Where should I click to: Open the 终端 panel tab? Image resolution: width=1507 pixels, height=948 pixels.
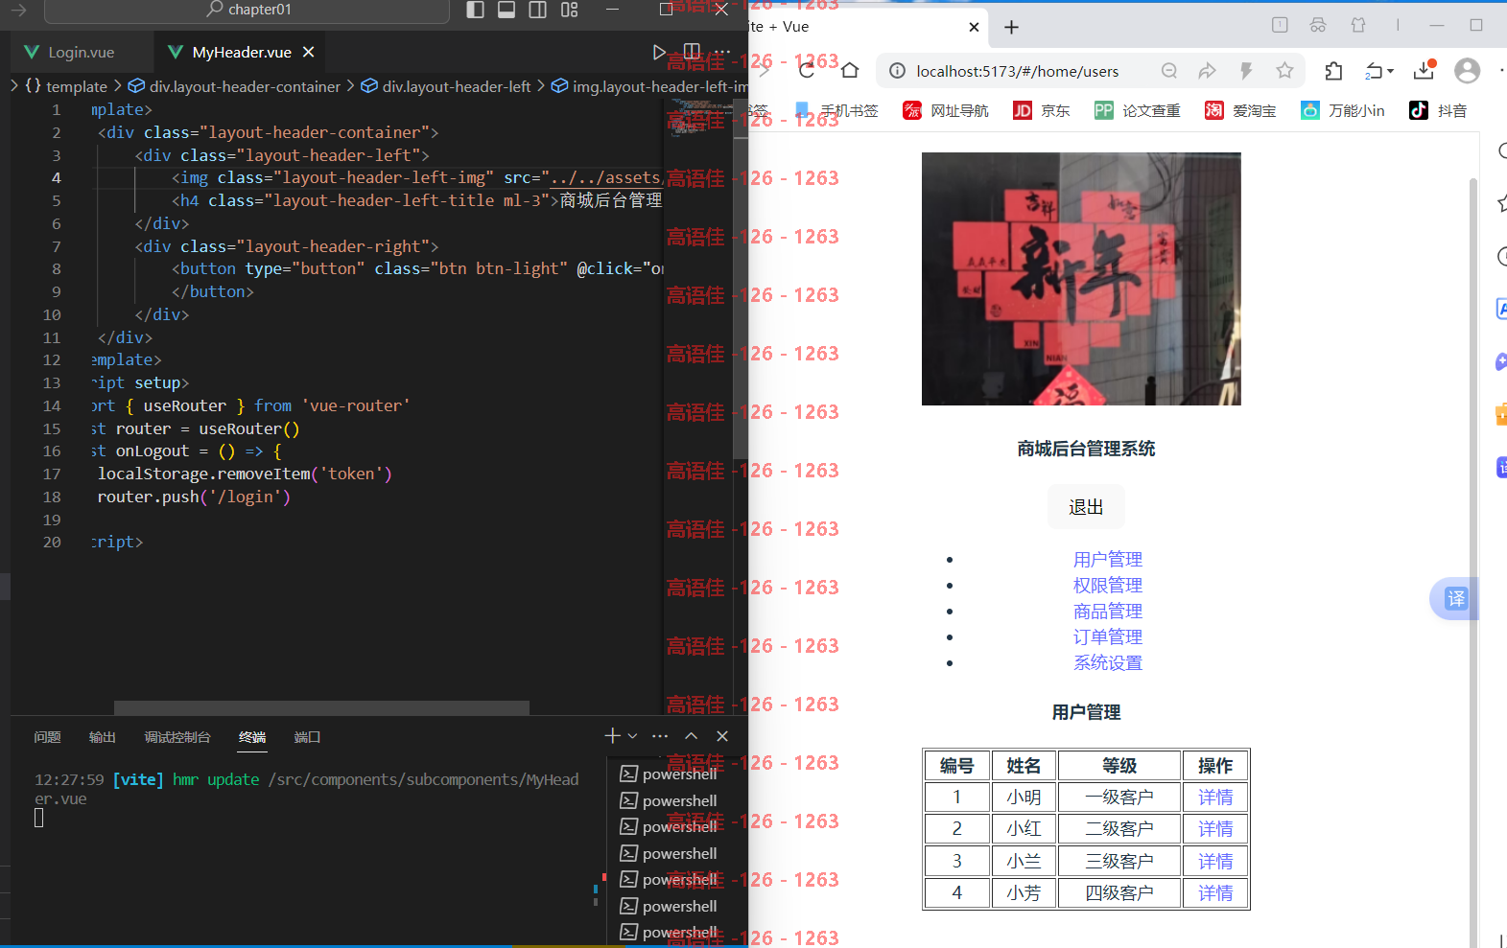[252, 737]
